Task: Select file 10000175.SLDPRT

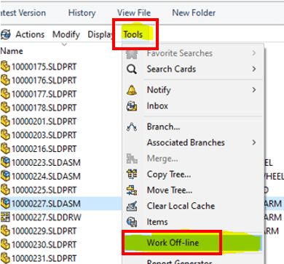Action: coord(44,67)
